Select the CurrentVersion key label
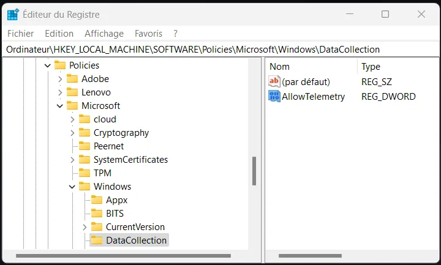This screenshot has width=441, height=265. click(135, 227)
